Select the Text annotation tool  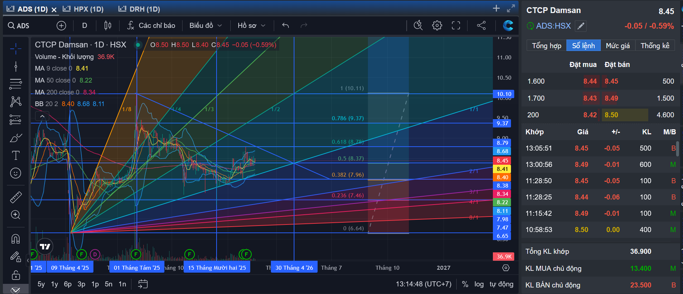pyautogui.click(x=16, y=155)
